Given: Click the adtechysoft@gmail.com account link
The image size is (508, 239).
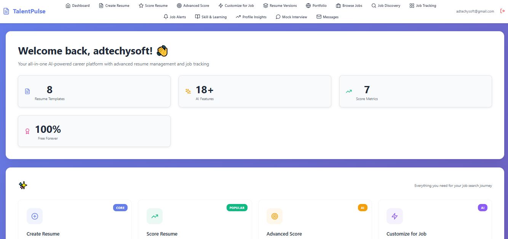Looking at the screenshot, I should 474,11.
